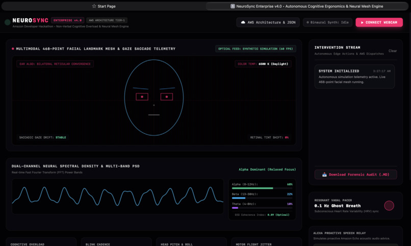Toggle the Binaural Synth: Idle control
Viewport: 411px width, 246px height.
tap(328, 22)
